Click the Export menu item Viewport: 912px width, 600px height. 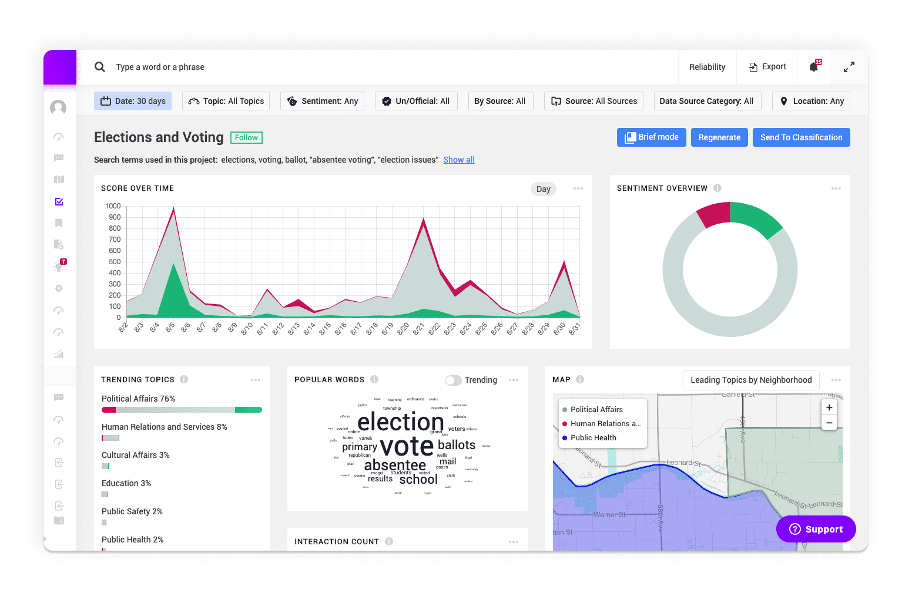(x=767, y=67)
